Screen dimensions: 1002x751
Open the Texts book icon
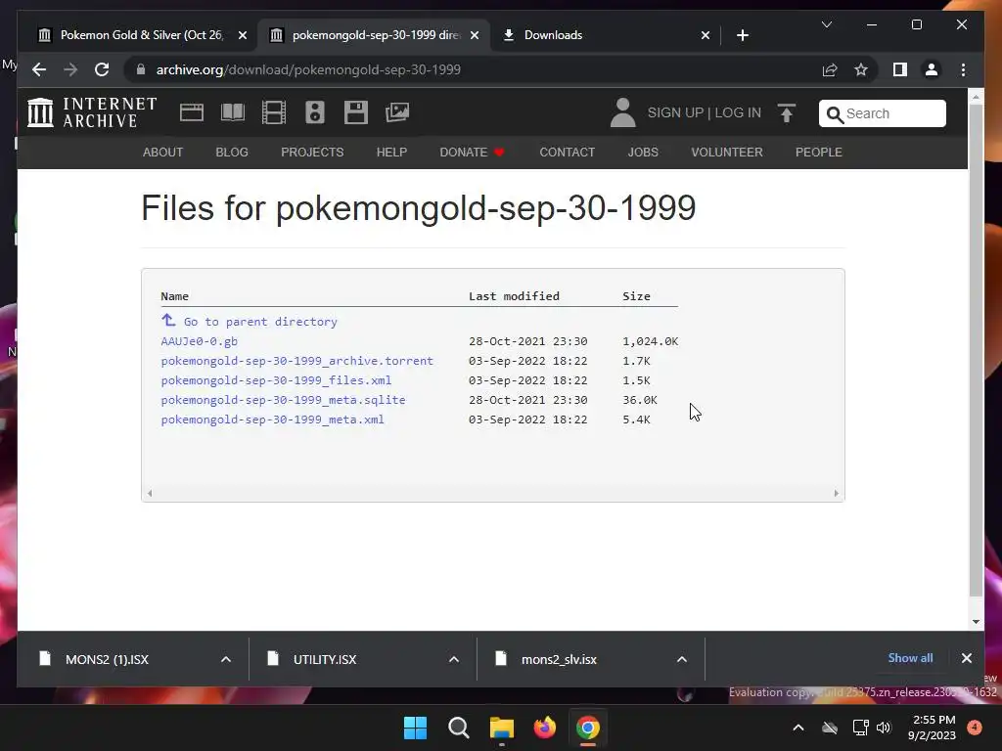(233, 112)
